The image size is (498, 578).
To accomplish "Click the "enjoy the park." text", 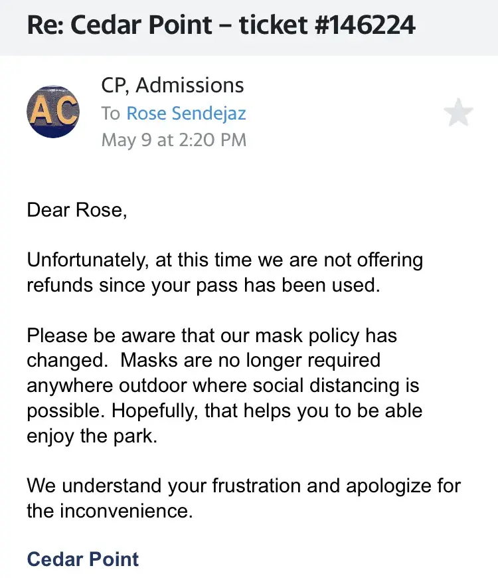I will pos(92,436).
